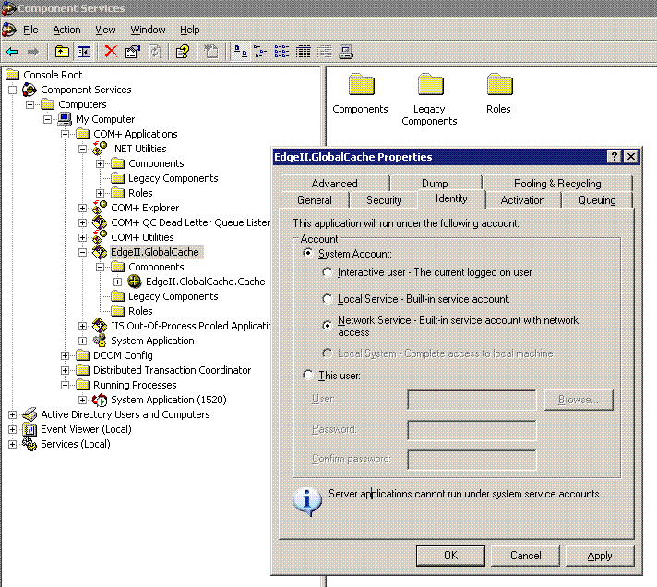This screenshot has width=657, height=587.
Task: Select the System Account radio button
Action: point(307,253)
